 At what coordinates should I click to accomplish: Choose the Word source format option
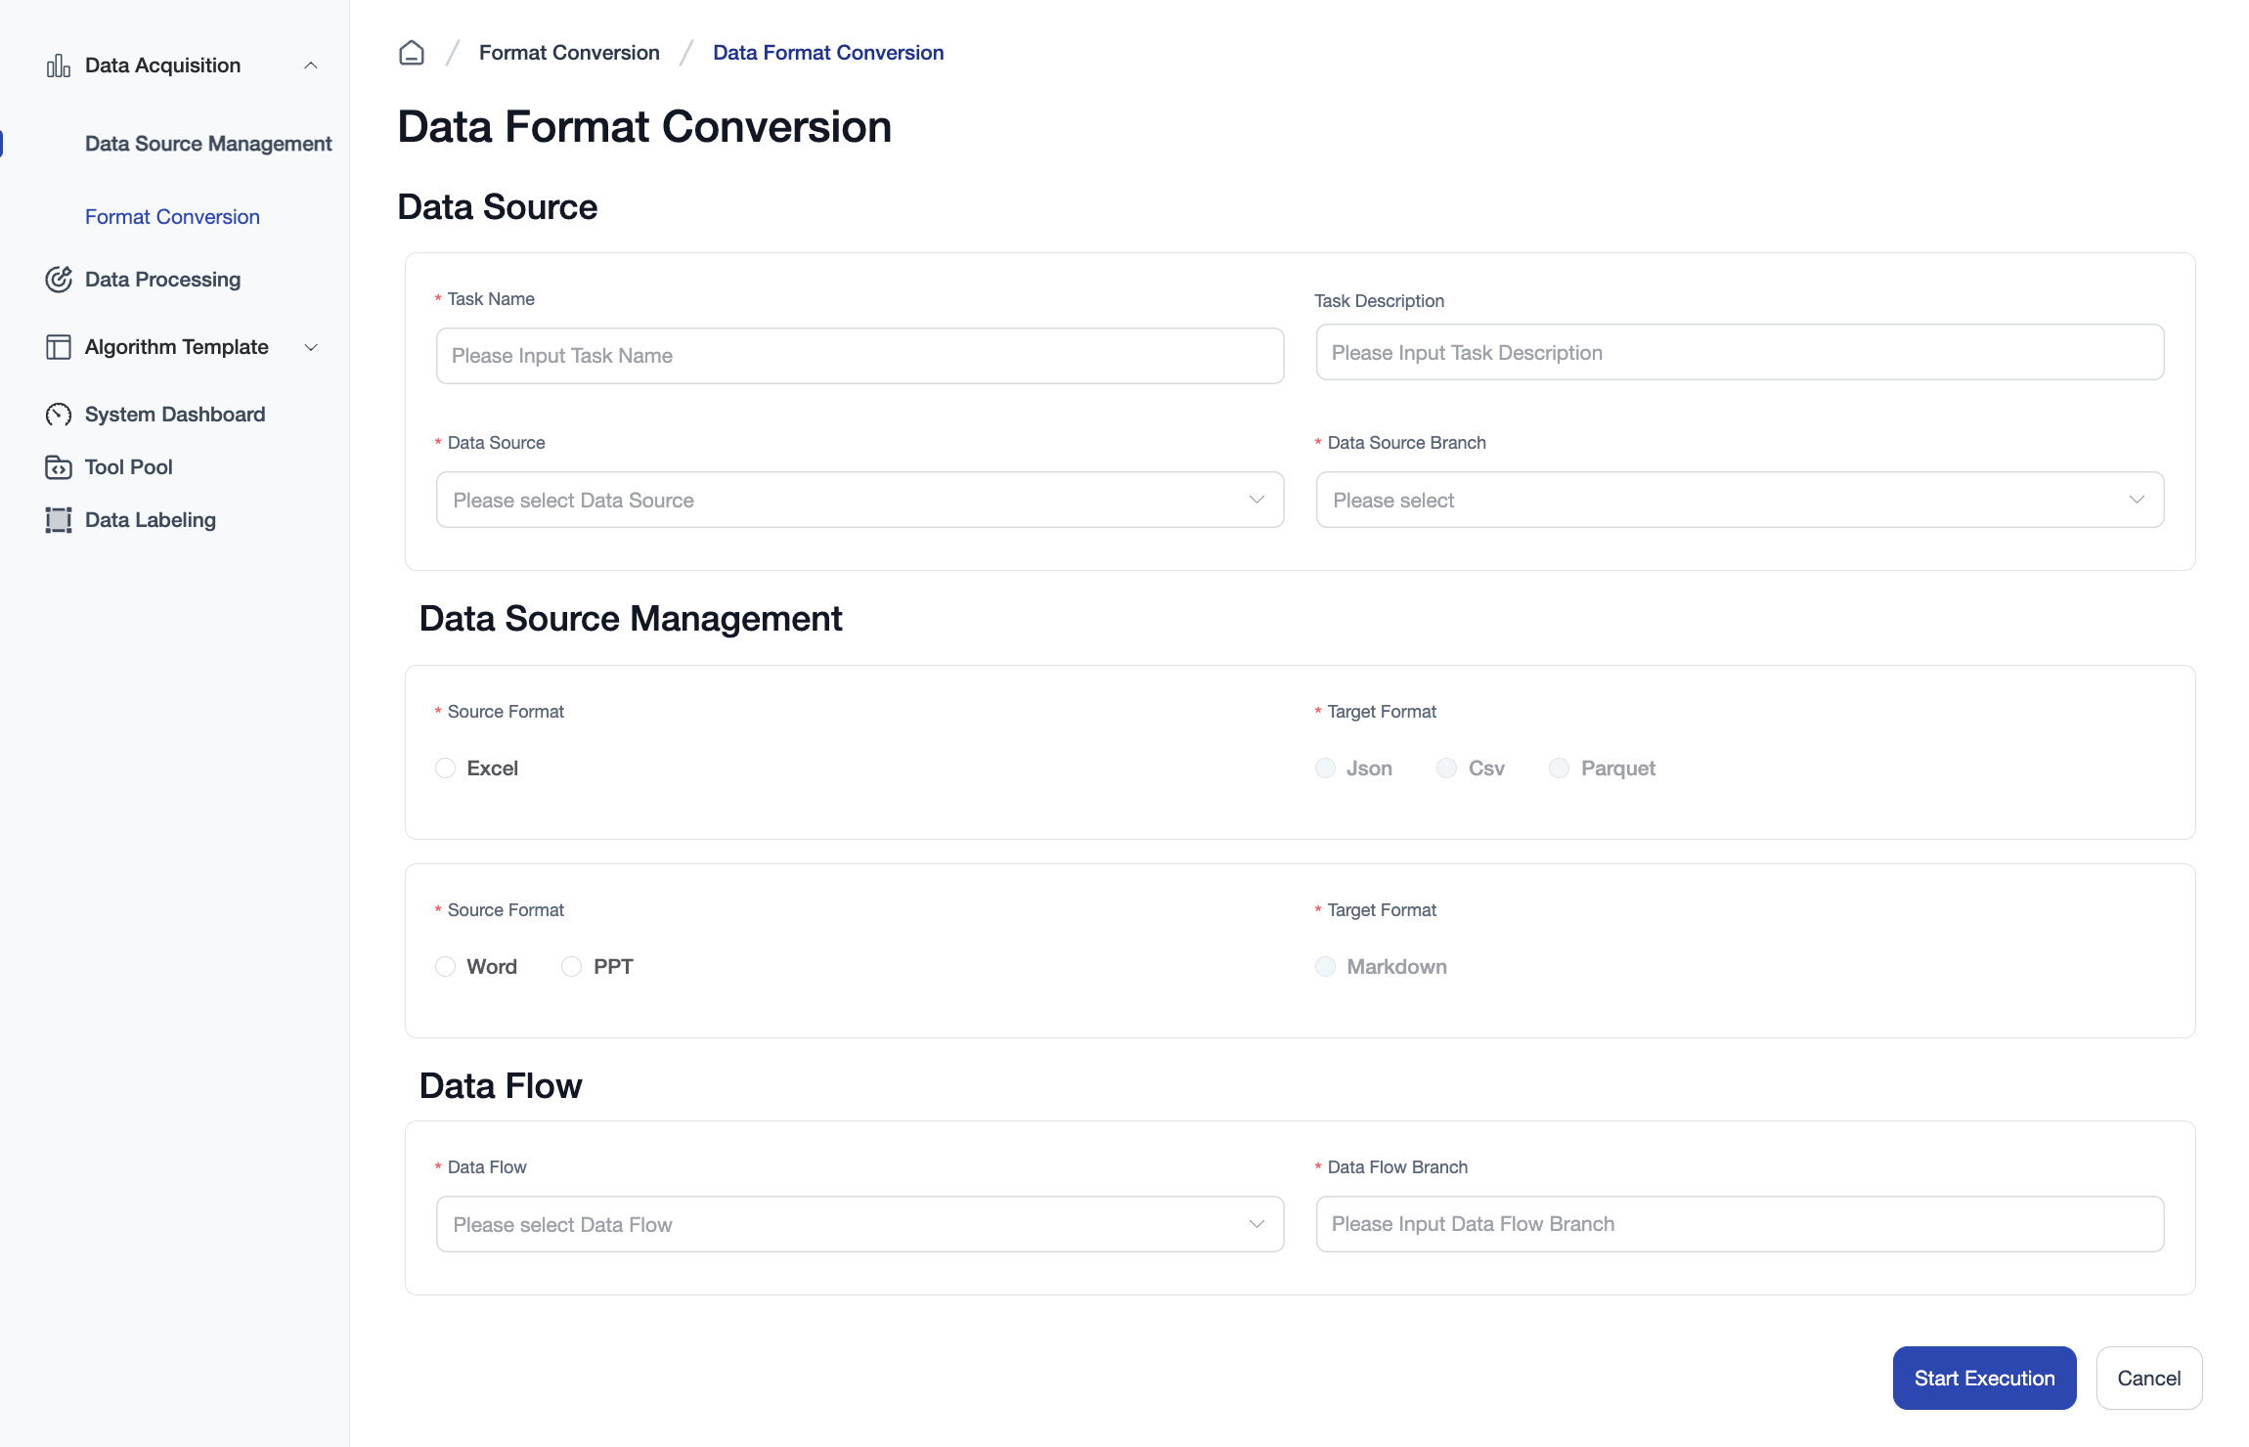[x=446, y=967]
